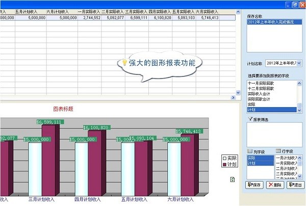Click the 实际 legend swatch
The image size is (306, 206).
coord(224,158)
